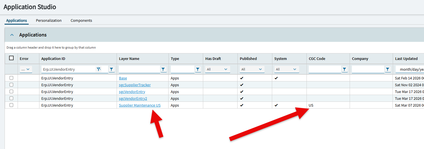Open the sgcVendorEntry2 layer link
The height and width of the screenshot is (149, 424).
click(x=133, y=98)
